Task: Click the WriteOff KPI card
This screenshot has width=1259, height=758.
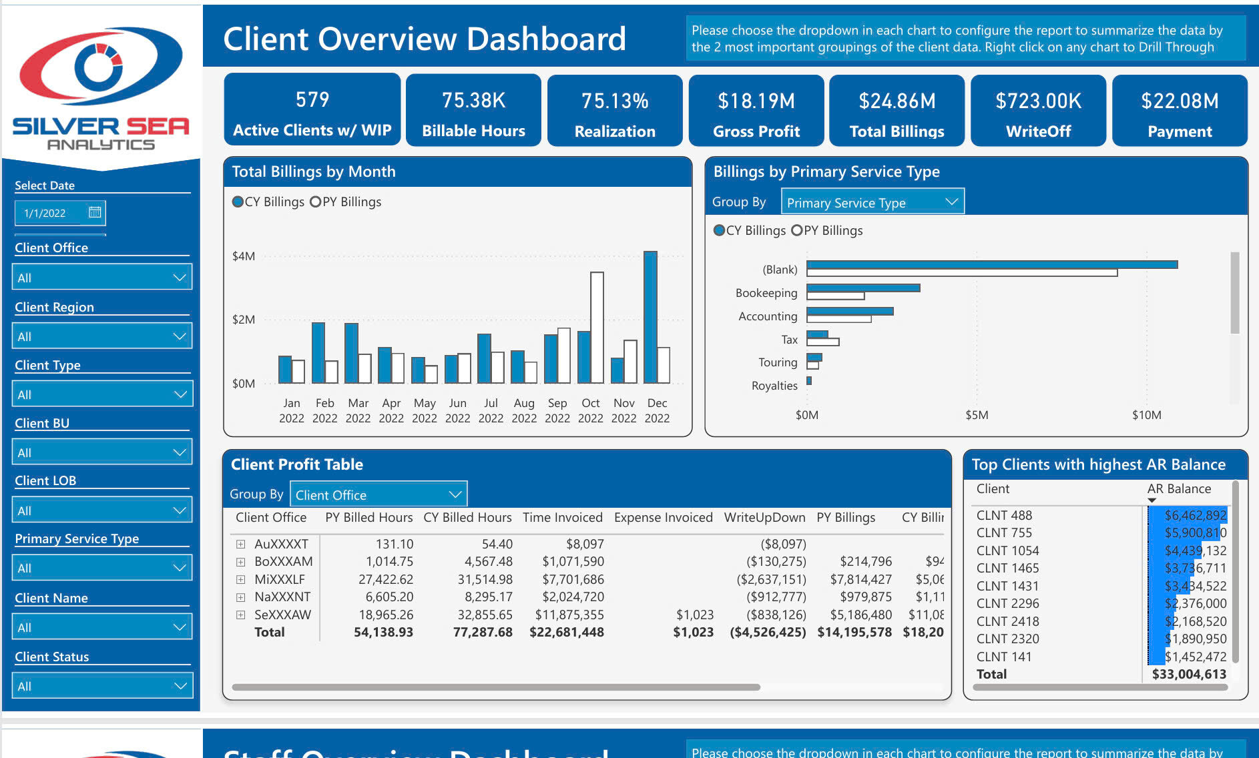Action: (x=1038, y=109)
